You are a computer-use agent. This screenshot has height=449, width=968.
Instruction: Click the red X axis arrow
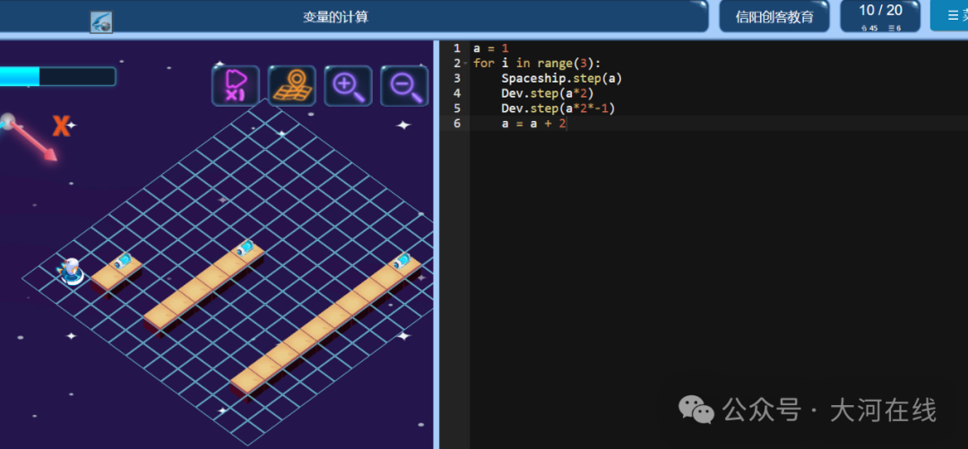(x=32, y=141)
